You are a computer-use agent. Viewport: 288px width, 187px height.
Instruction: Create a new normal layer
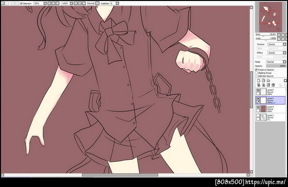point(259,80)
